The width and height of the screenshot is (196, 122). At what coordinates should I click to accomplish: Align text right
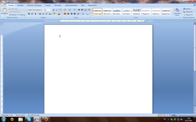[71, 14]
